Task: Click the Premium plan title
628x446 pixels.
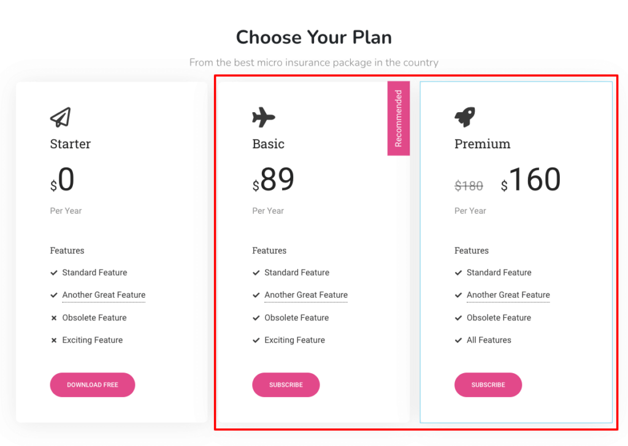Action: 482,143
